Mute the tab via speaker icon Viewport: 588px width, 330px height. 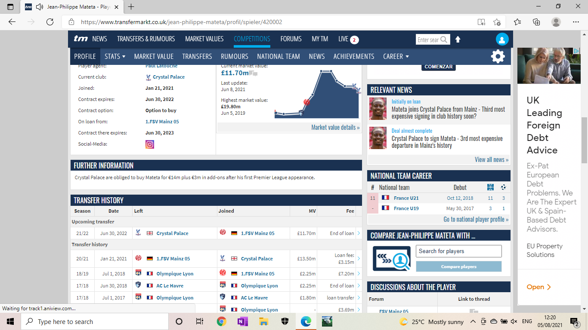tap(40, 7)
